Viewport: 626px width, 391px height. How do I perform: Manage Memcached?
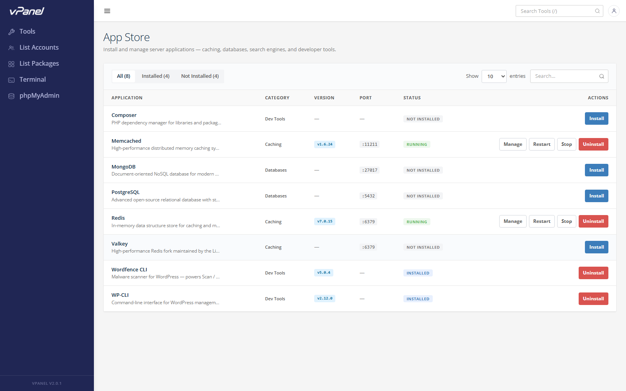[x=513, y=144]
